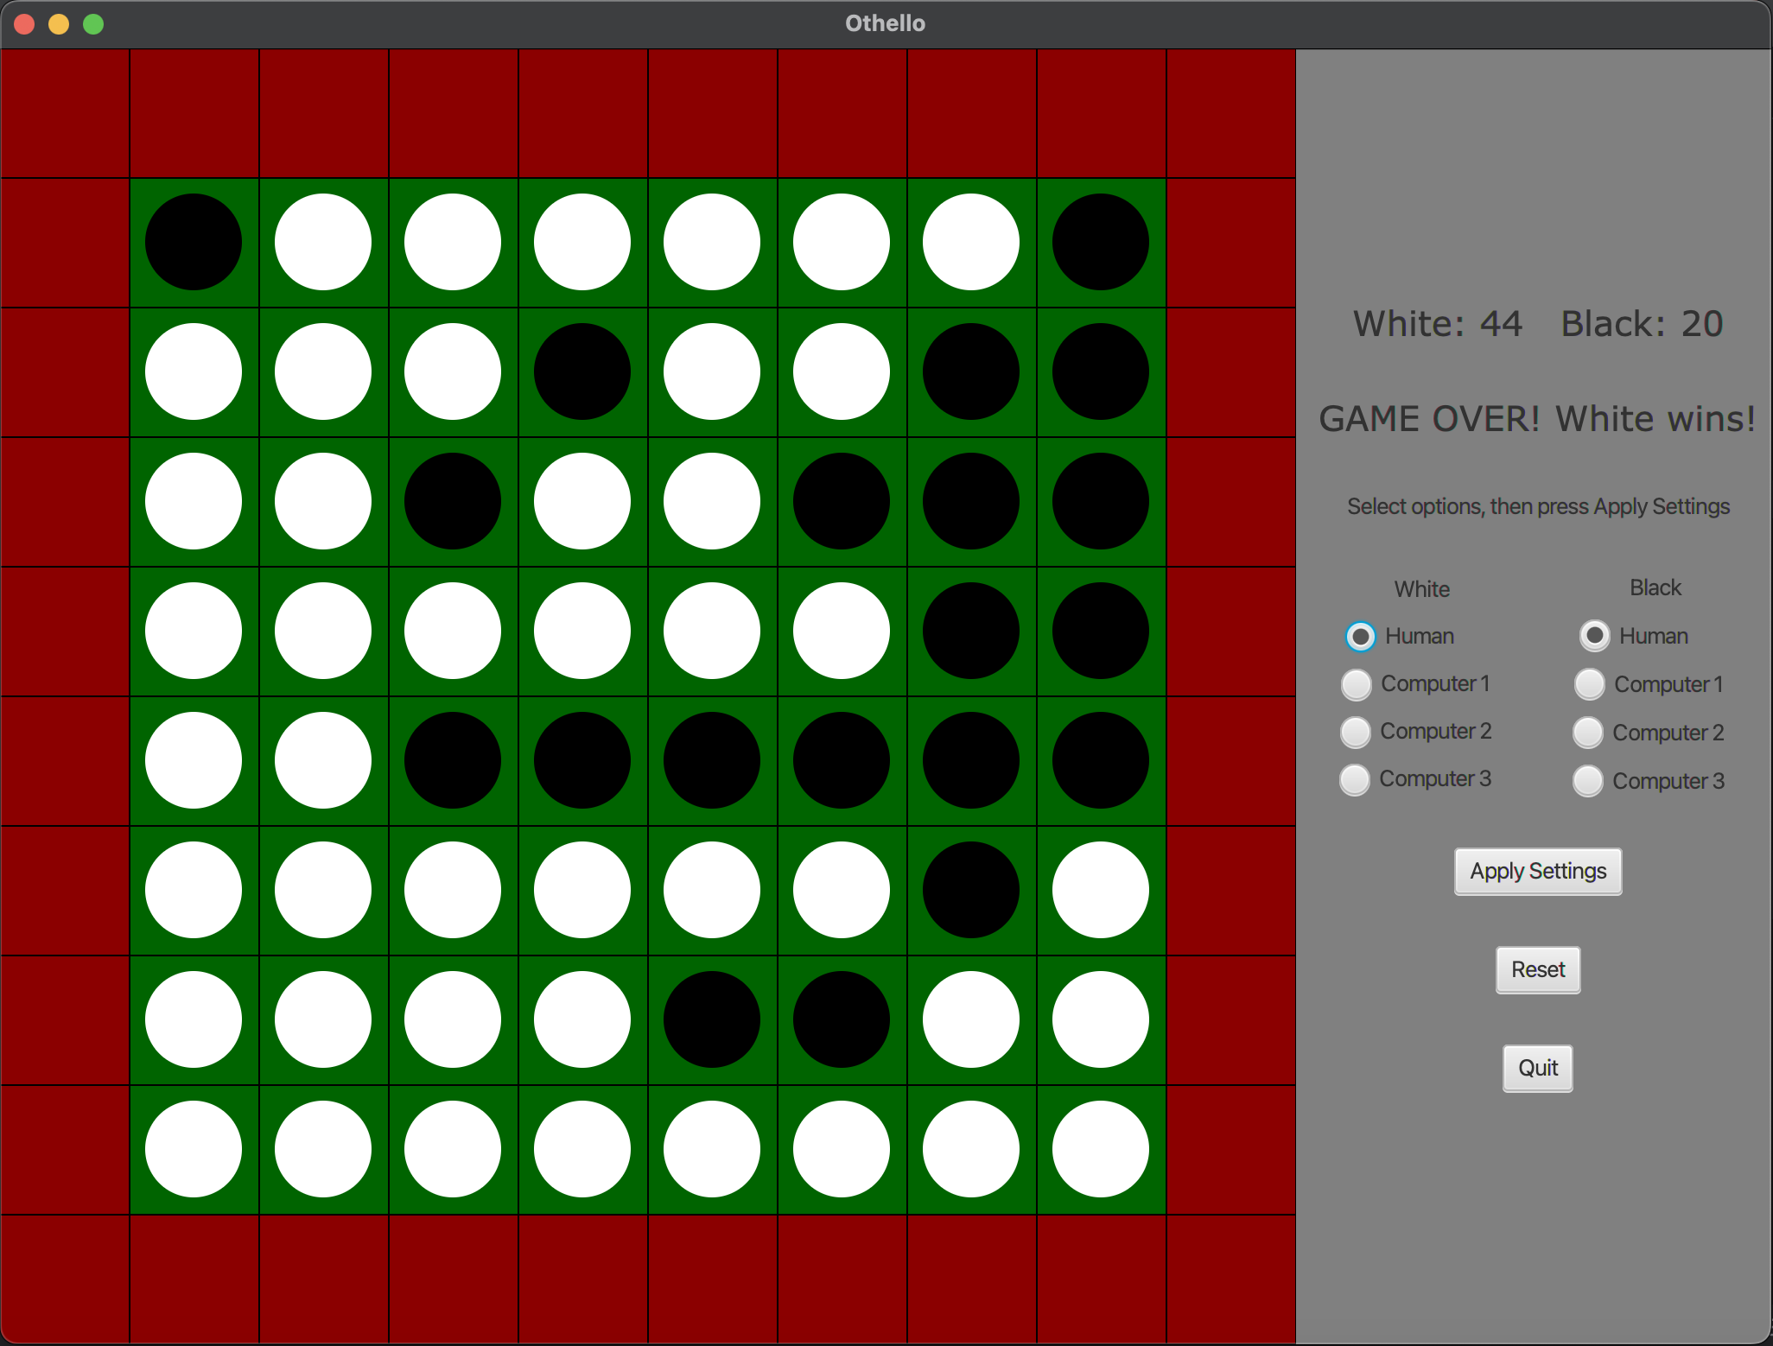
Task: Set Black player to Computer 3
Action: point(1588,781)
